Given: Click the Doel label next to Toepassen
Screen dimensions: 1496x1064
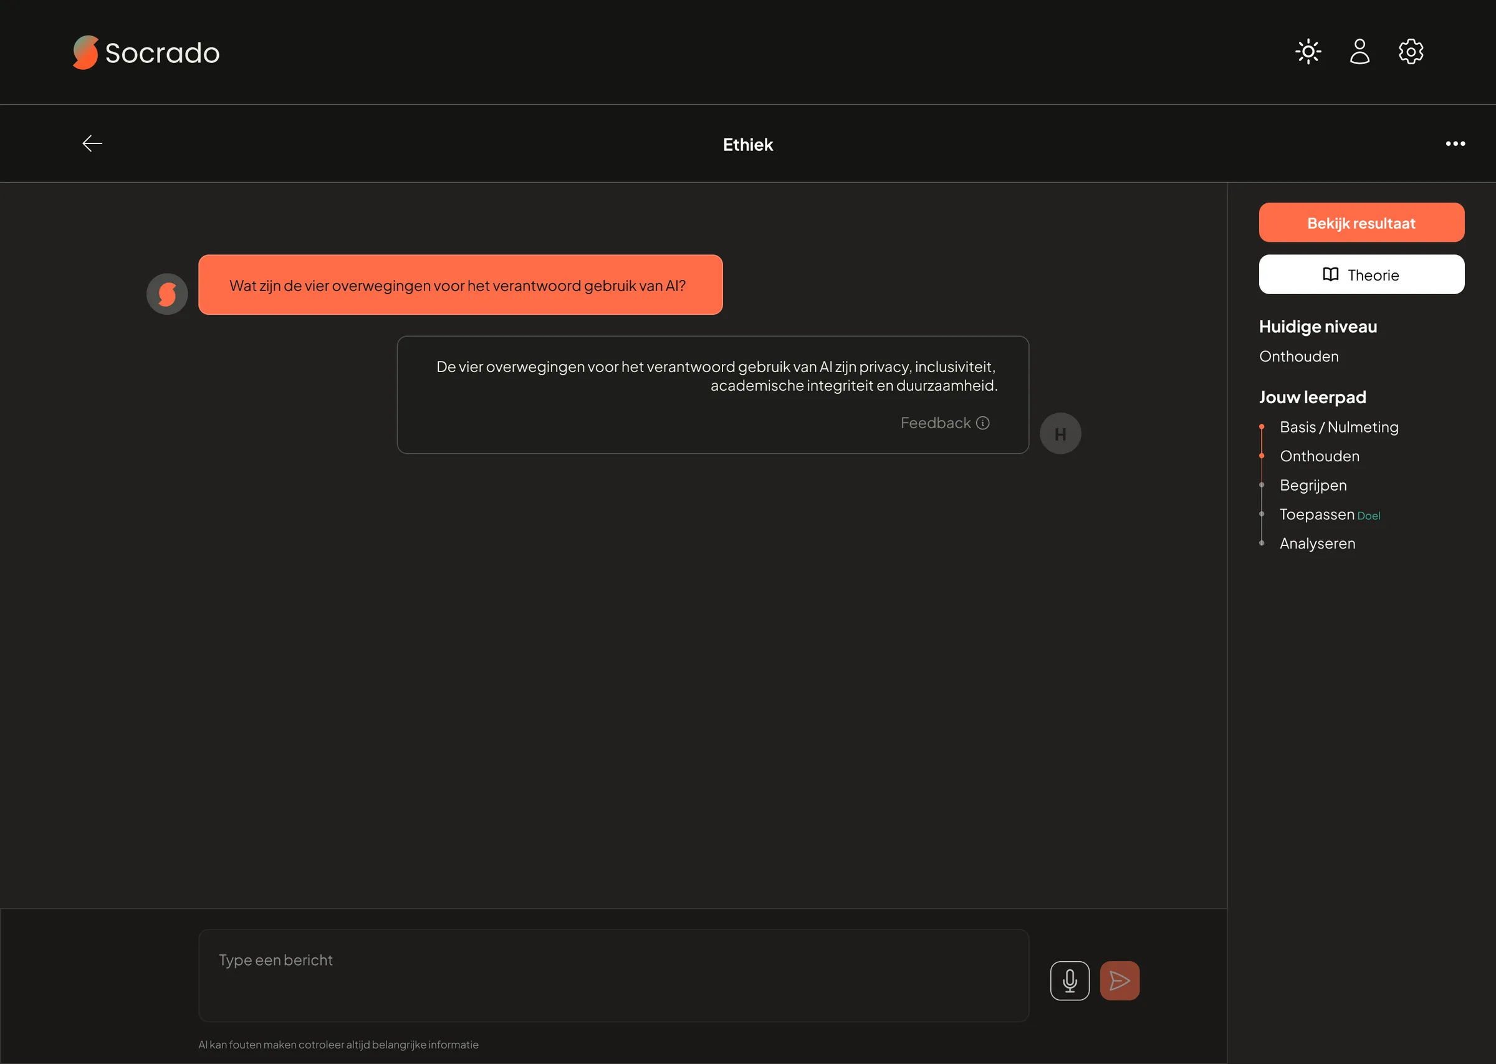Looking at the screenshot, I should coord(1368,516).
